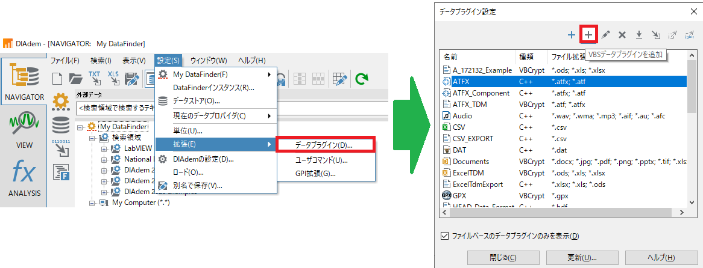Click the file browser F sidebar icon

60,171
